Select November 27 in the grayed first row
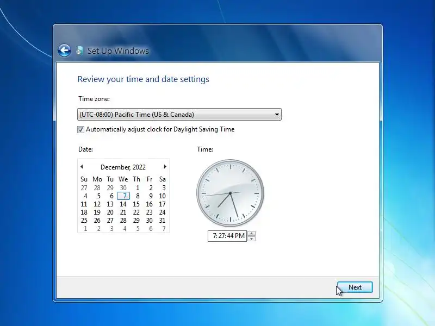Image resolution: width=435 pixels, height=326 pixels. [x=84, y=188]
